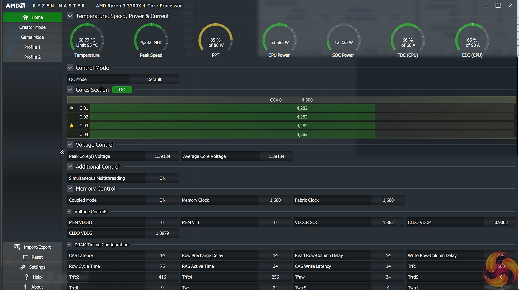Click the Help question mark icon
The width and height of the screenshot is (519, 290).
(27, 277)
